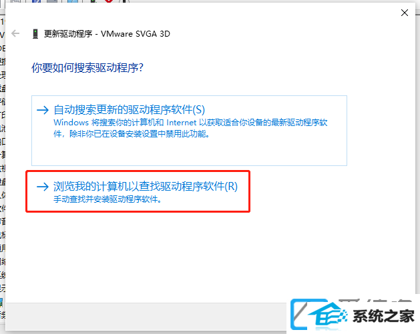
Task: Close the update driver dialog
Action: [405, 13]
